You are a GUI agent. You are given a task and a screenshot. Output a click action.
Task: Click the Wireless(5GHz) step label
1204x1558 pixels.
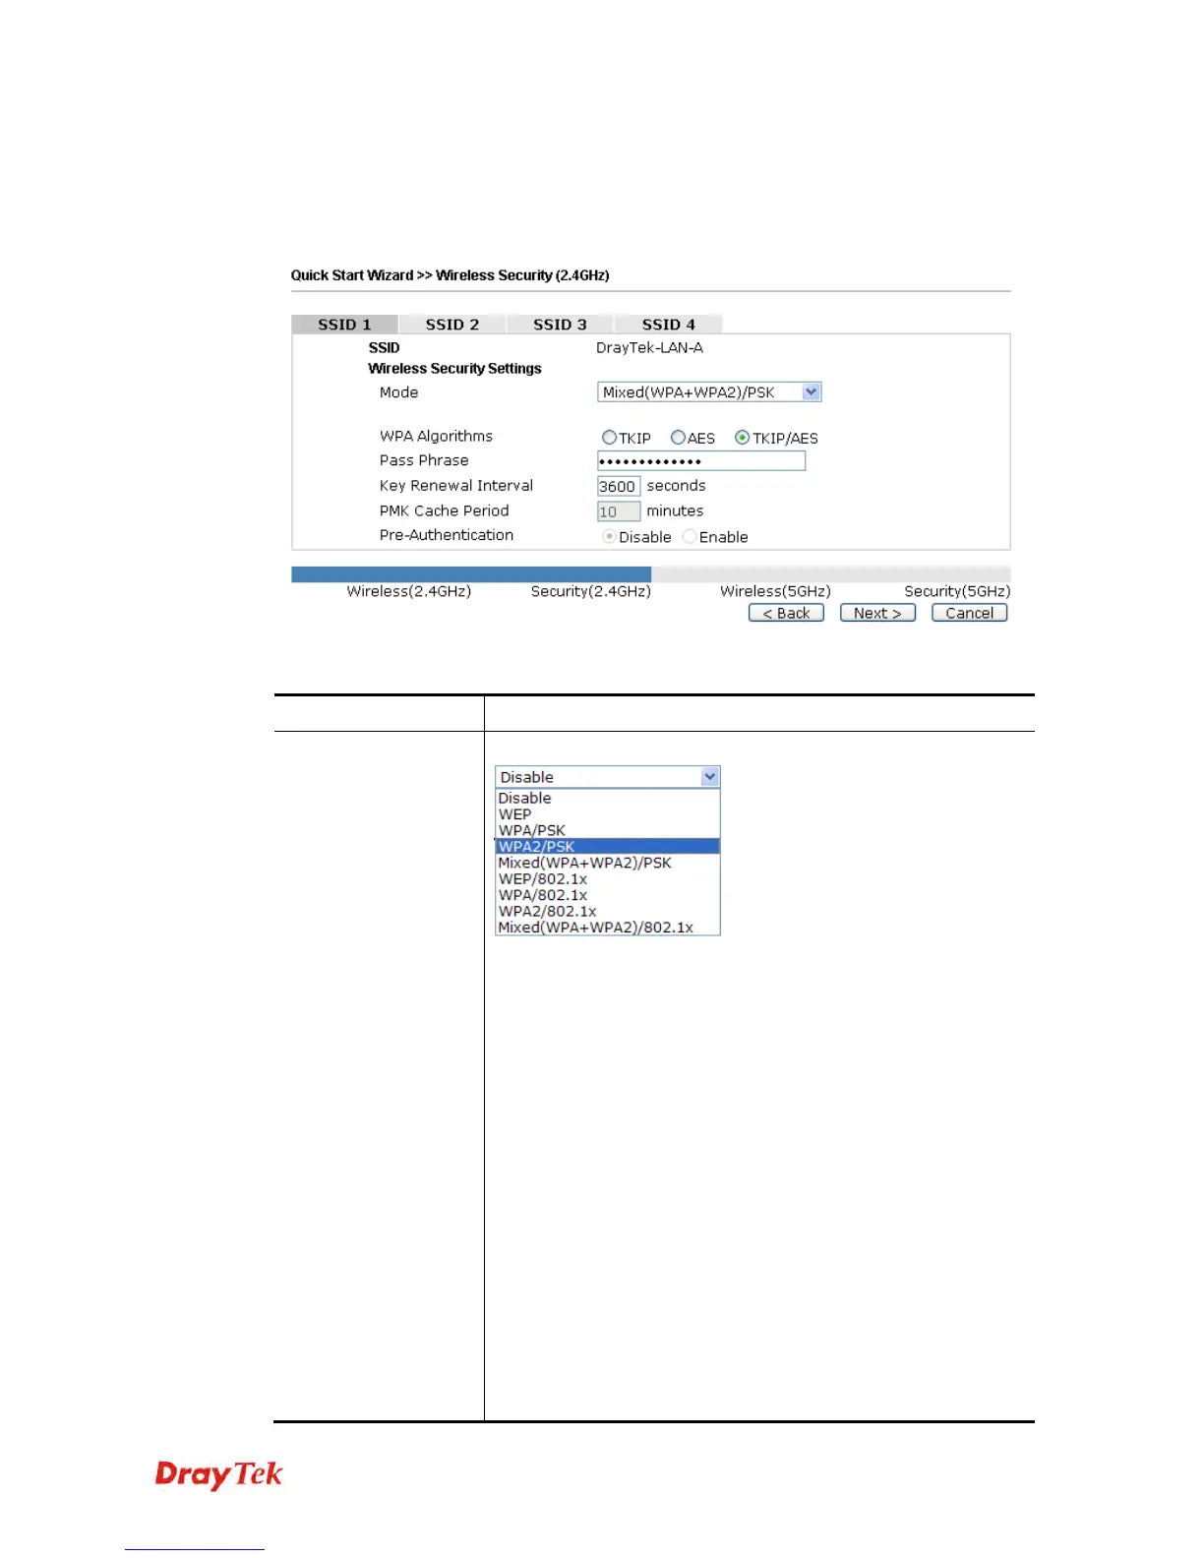(775, 591)
